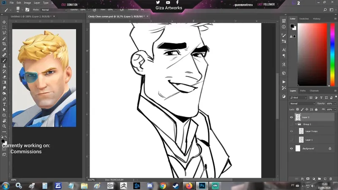This screenshot has width=338, height=190.
Task: Click the Delete layer trash icon
Action: click(331, 179)
